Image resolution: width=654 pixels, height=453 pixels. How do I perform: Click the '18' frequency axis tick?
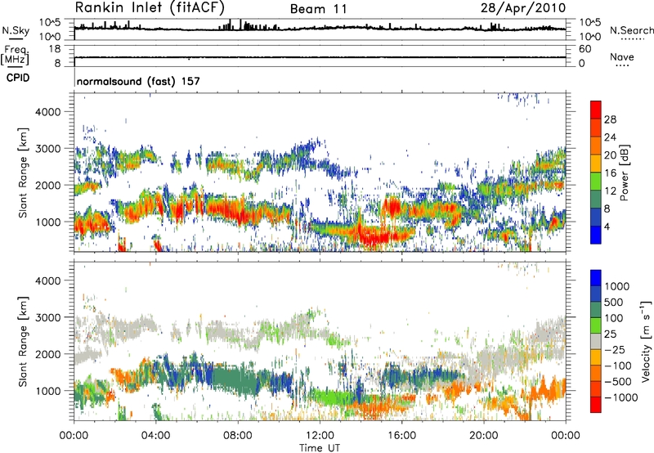pyautogui.click(x=54, y=49)
